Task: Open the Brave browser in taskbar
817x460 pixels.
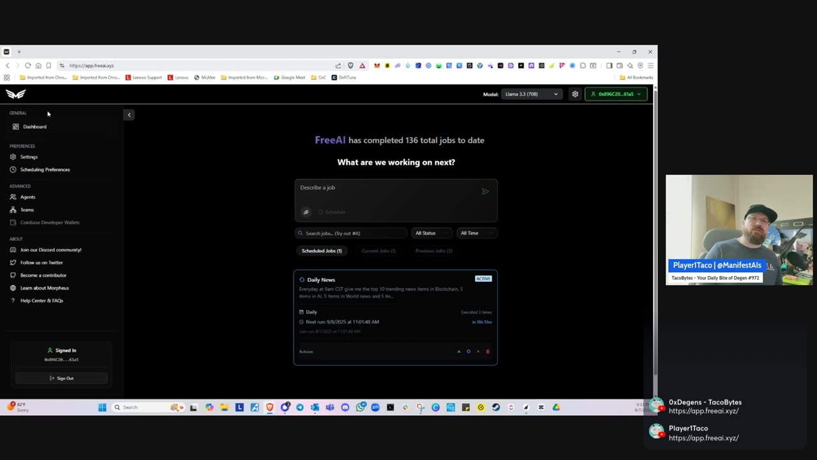Action: point(269,407)
